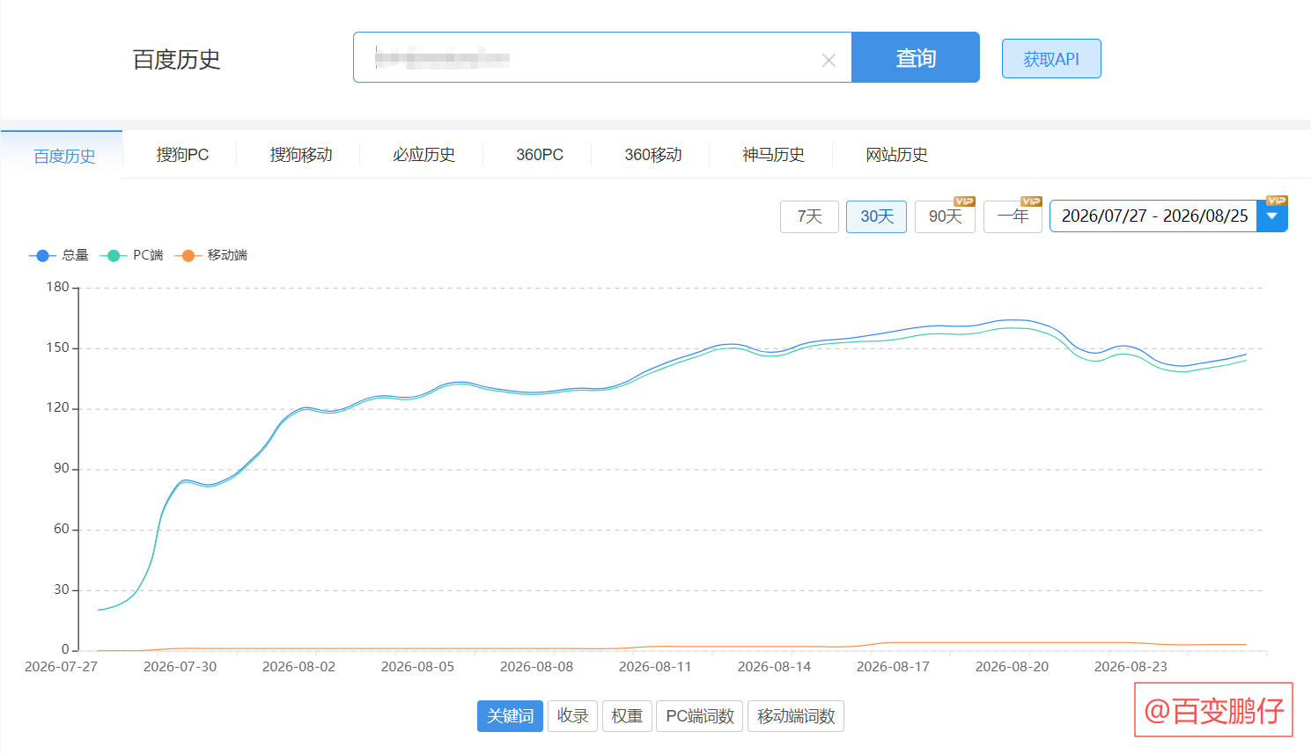Click the 2026-08-23 axis date label
Screen dimensions: 1311x754
click(x=1131, y=667)
